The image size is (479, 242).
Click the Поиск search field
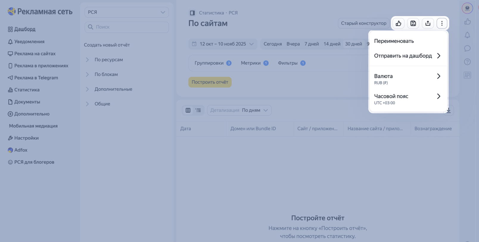tap(127, 27)
